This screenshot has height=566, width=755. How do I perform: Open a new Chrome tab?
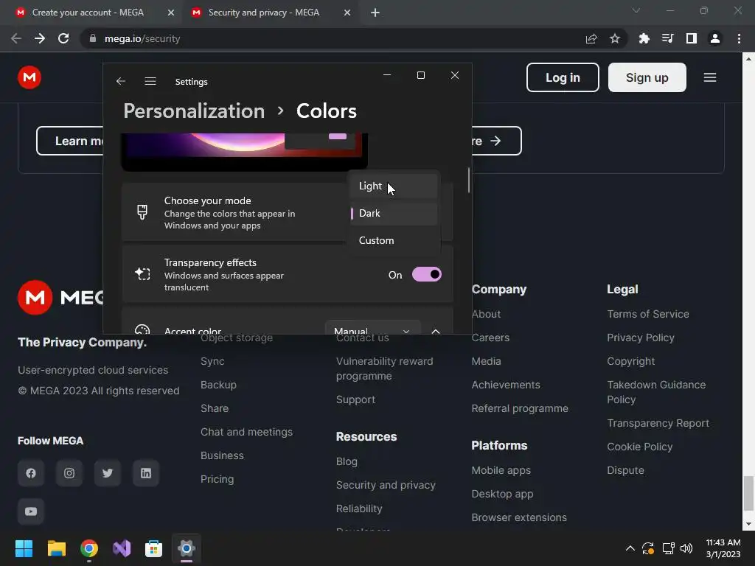coord(375,13)
